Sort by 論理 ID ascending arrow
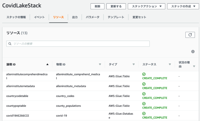The height and width of the screenshot is (121, 200). (47, 64)
